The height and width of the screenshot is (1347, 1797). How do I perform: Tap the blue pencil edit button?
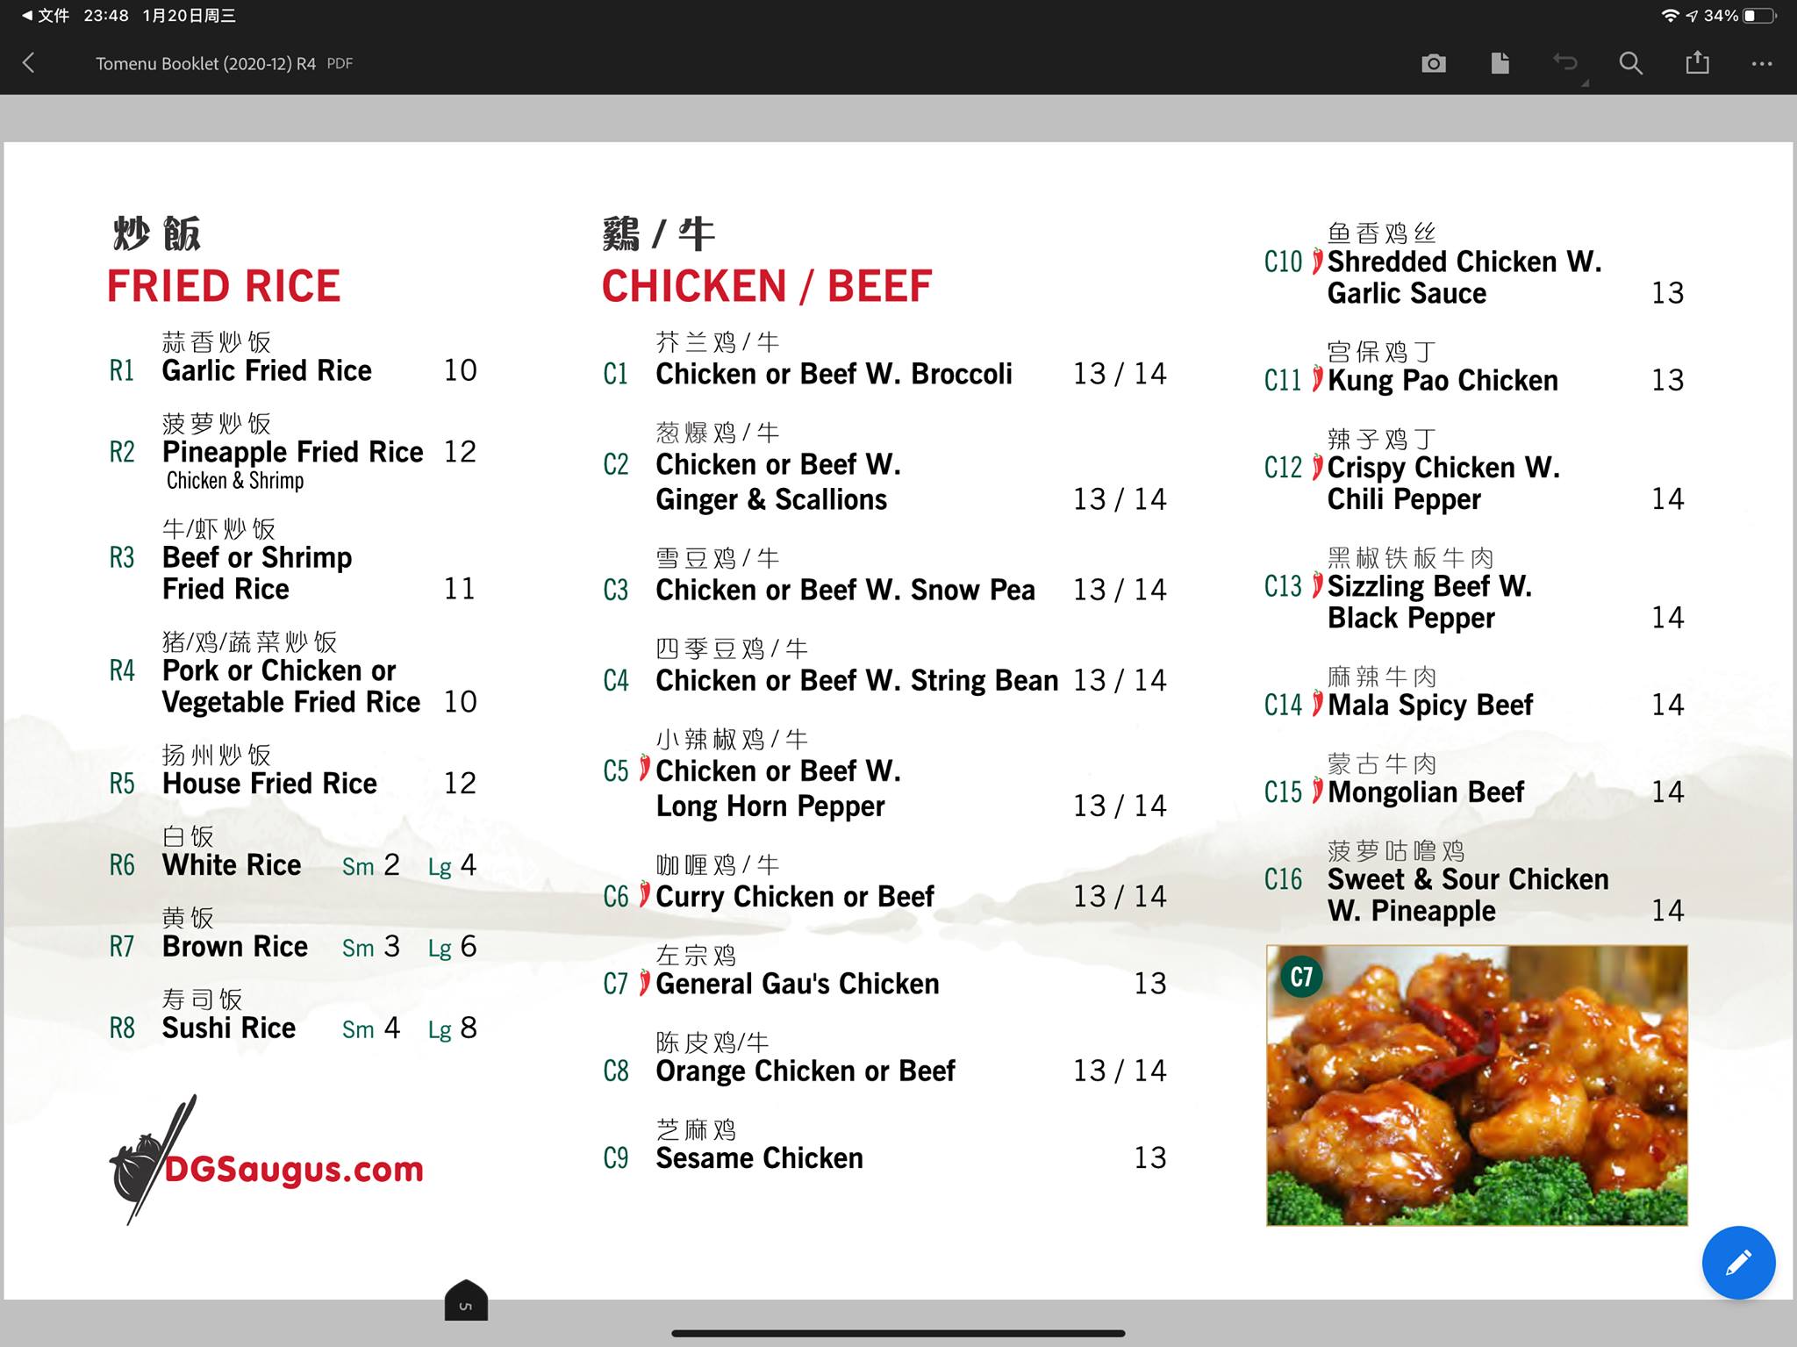coord(1738,1262)
